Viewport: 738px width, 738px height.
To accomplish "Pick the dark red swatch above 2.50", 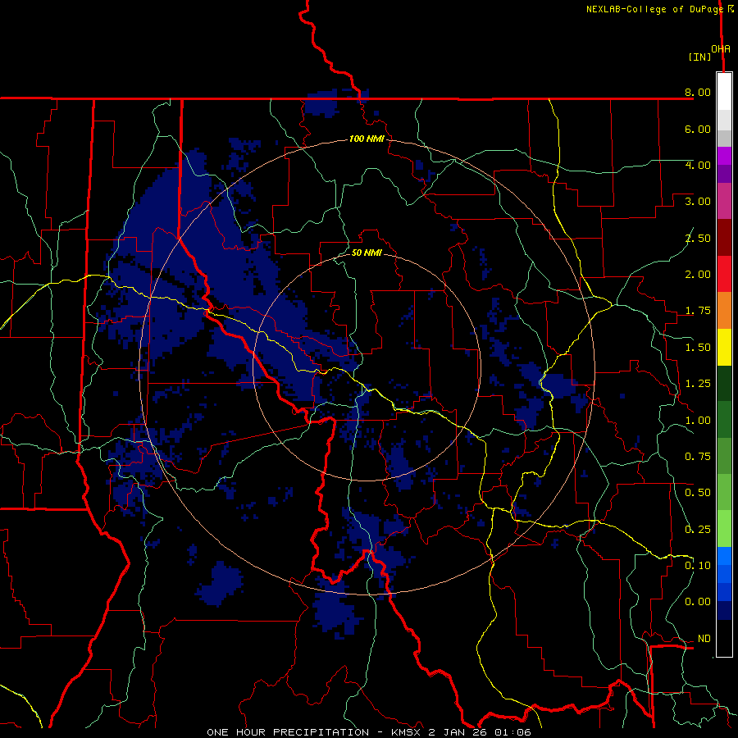I will [x=724, y=238].
